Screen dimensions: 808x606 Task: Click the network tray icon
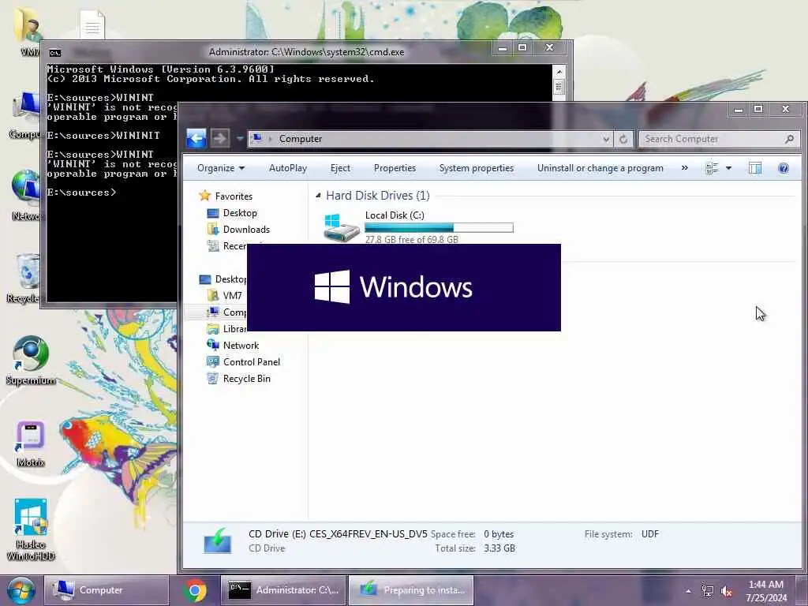[x=708, y=591]
